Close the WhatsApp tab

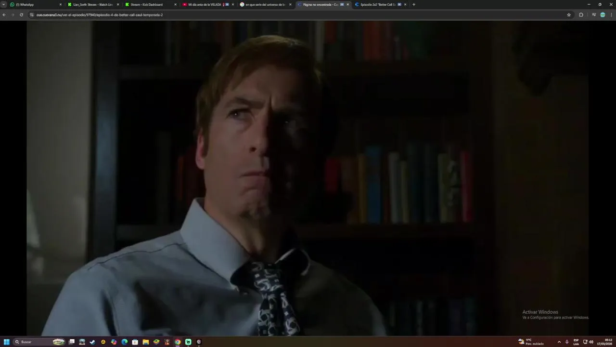tap(61, 4)
